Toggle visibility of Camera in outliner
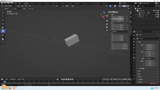Viewport: 160px width, 90px height. [156, 13]
